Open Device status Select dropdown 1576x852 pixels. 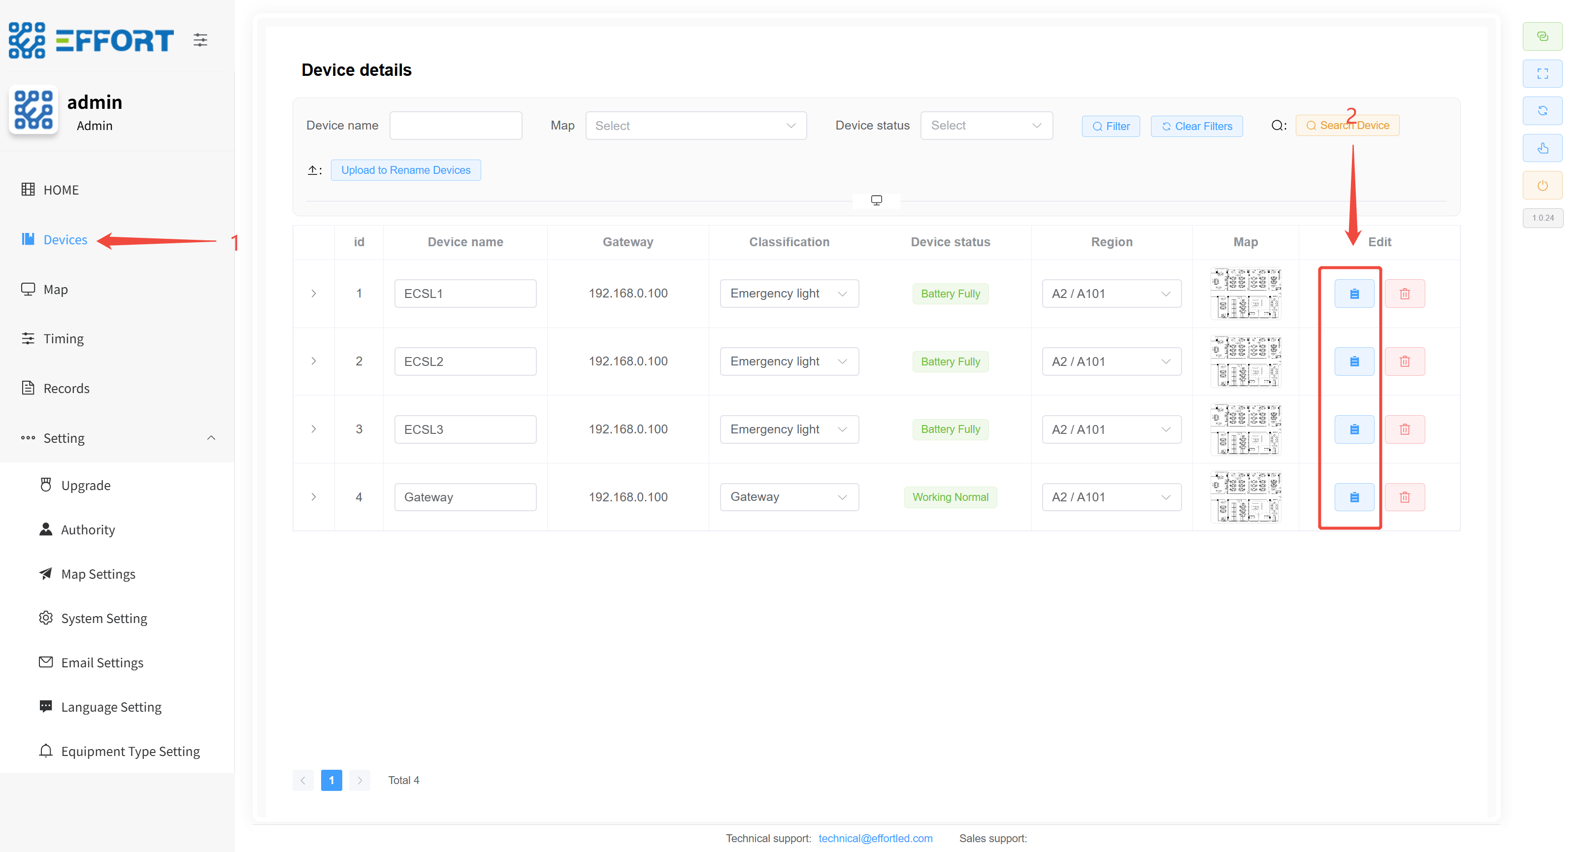pyautogui.click(x=985, y=126)
